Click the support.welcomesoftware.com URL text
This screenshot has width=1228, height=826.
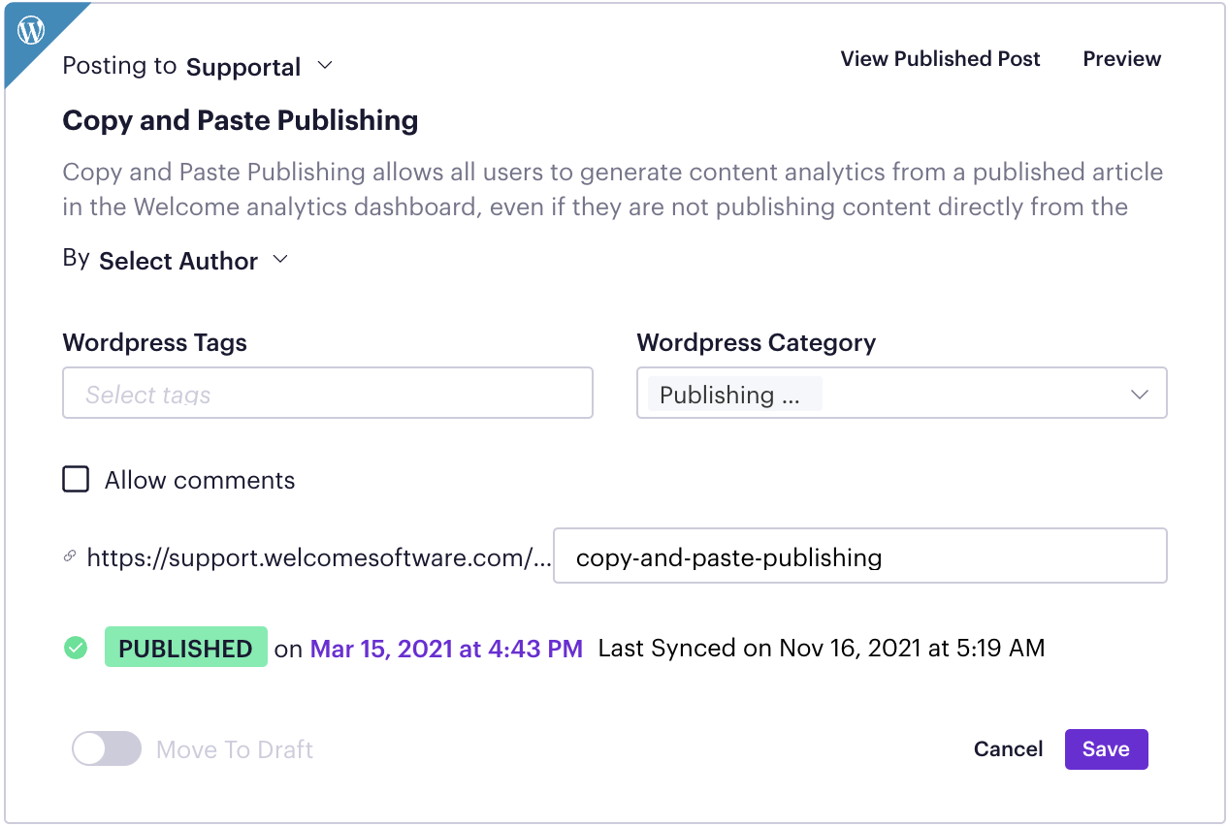pyautogui.click(x=319, y=557)
